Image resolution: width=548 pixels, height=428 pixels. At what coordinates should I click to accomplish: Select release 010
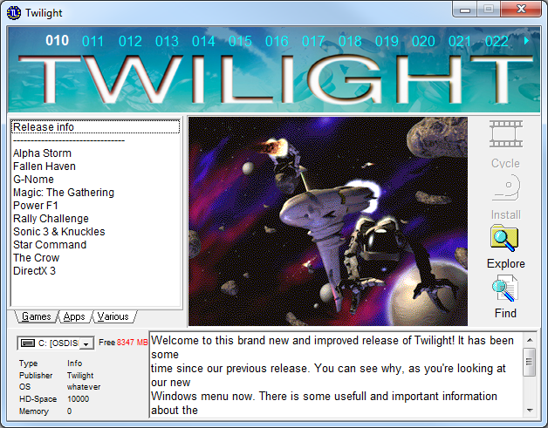coord(57,40)
